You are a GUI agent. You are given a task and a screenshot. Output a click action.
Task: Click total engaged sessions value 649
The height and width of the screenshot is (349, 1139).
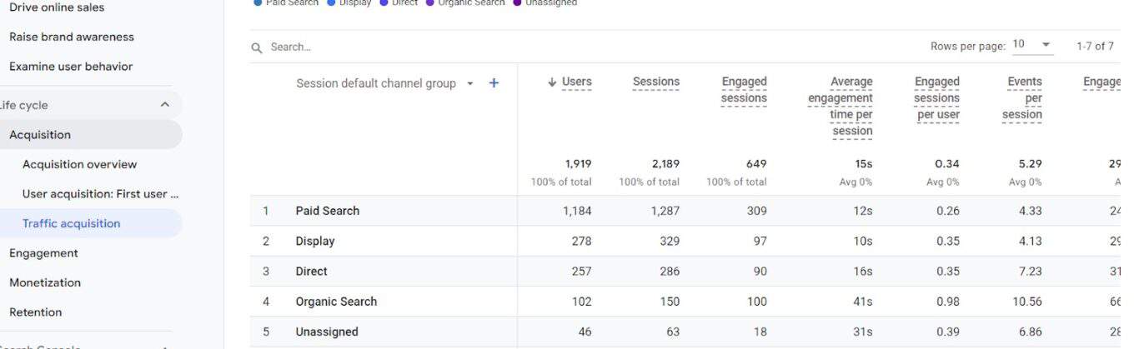pyautogui.click(x=756, y=164)
